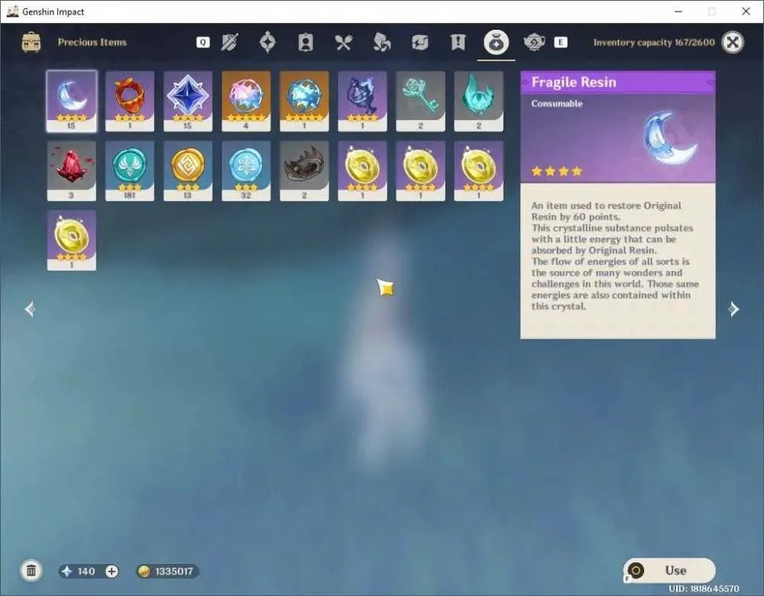Image resolution: width=764 pixels, height=596 pixels.
Task: Select the Precious Items pouch tab
Action: point(496,42)
